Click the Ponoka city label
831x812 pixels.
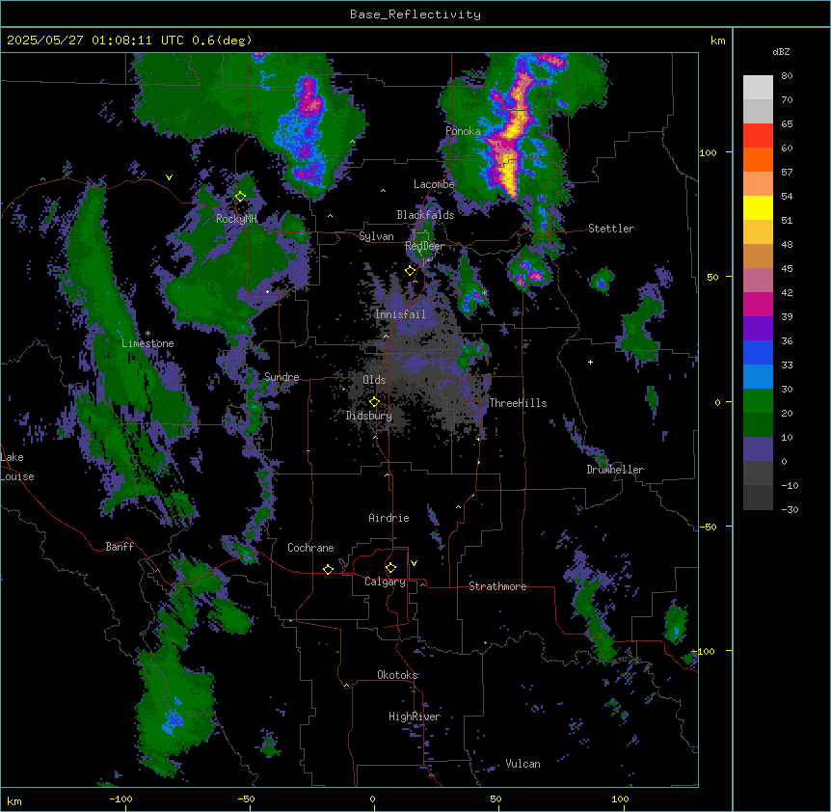[463, 131]
